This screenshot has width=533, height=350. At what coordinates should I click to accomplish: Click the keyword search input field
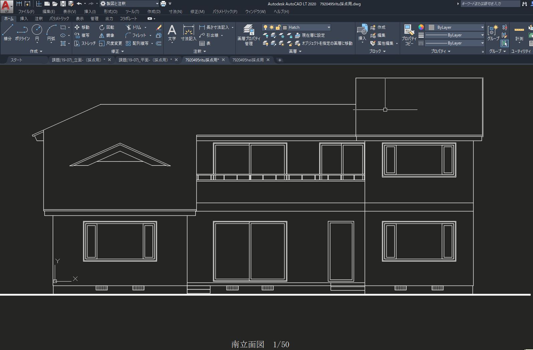pos(490,4)
